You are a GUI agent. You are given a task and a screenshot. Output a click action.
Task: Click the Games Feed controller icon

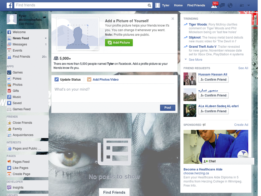(x=9, y=109)
